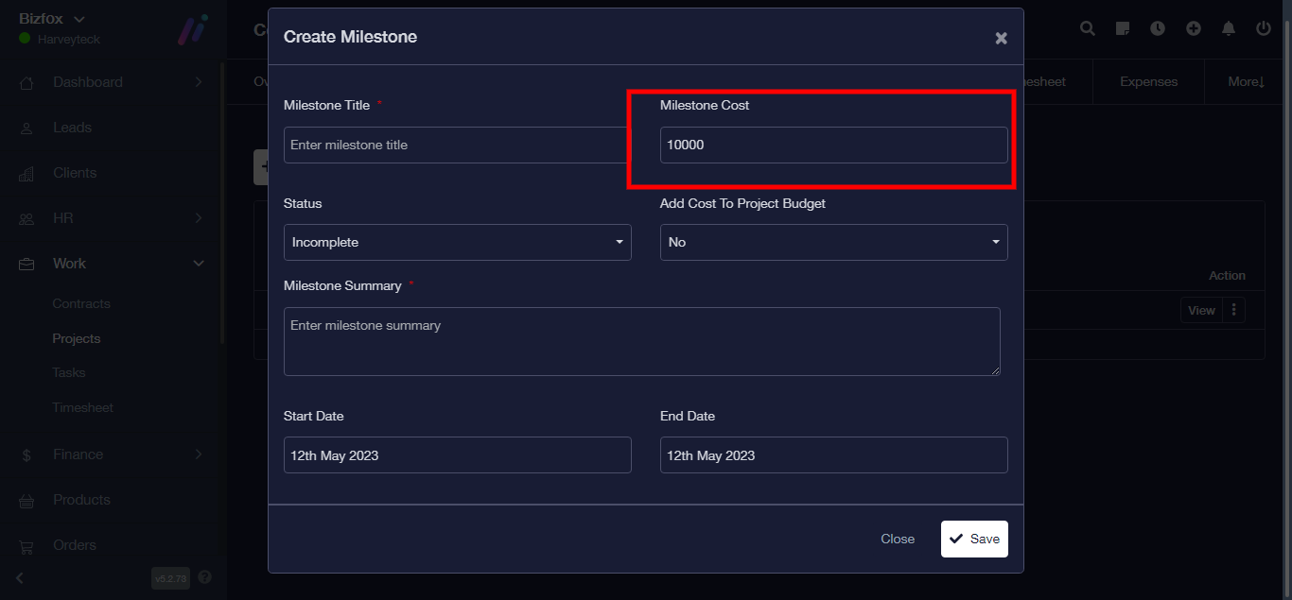
Task: Click the help question mark icon
Action: pos(205,577)
